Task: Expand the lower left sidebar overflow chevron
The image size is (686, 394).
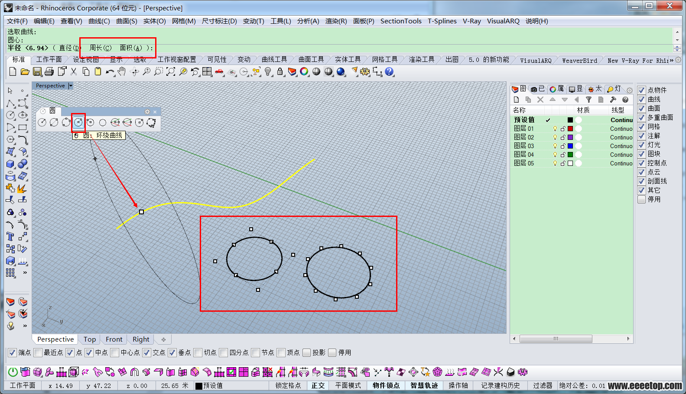Action: point(25,326)
